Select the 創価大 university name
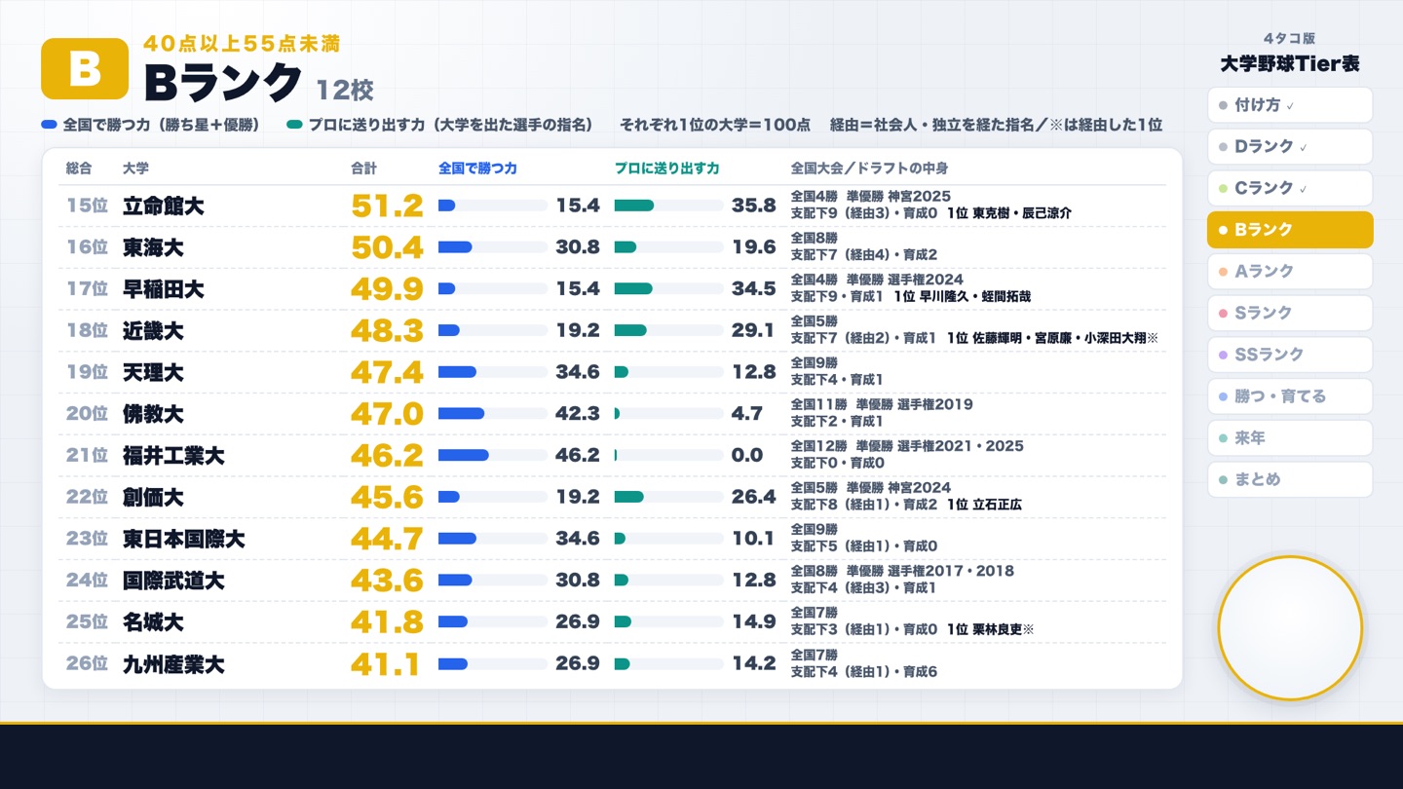 (x=153, y=498)
